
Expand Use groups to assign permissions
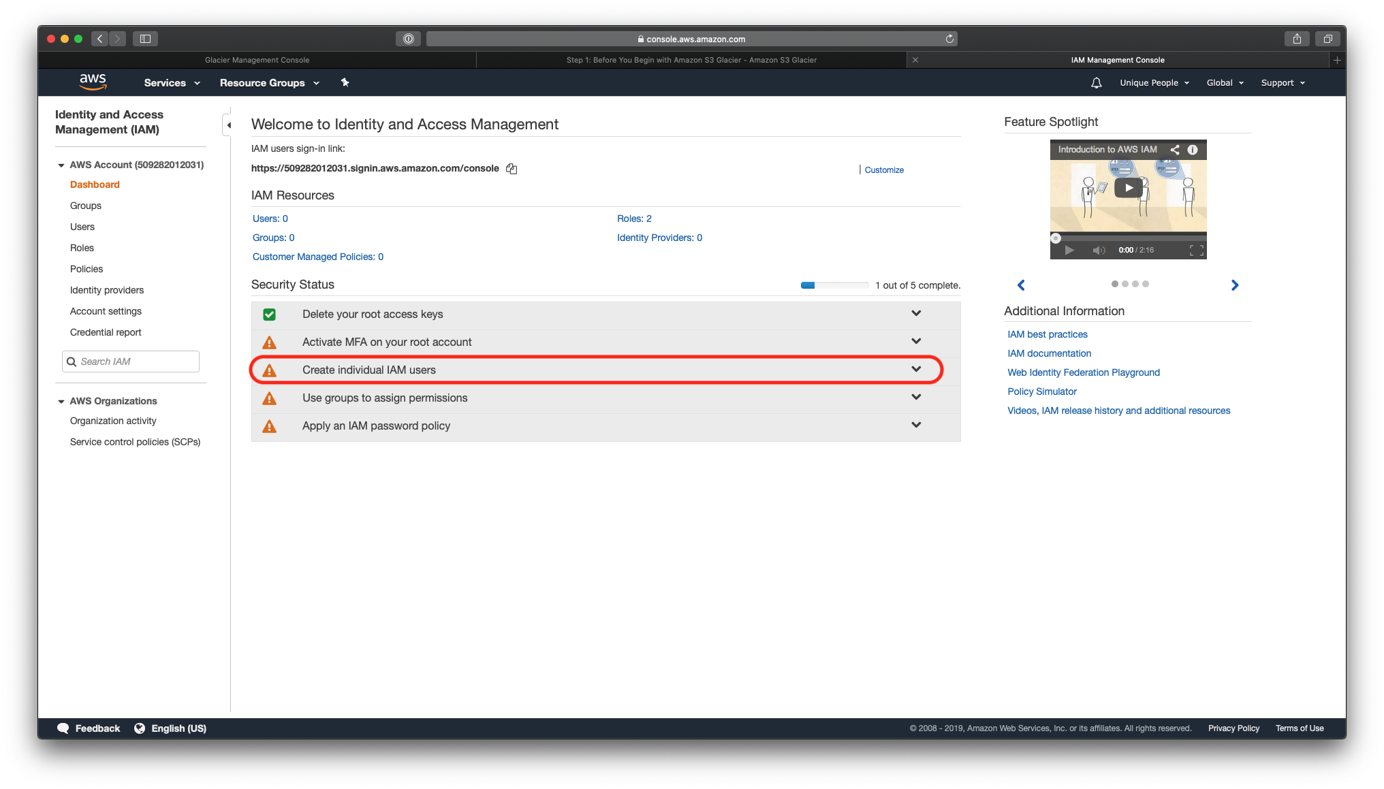click(916, 397)
